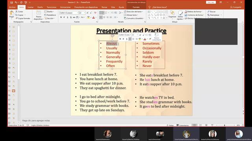Viewport: 252px width, 141px height.
Task: Click Haga clic para agregar notas
Action: (x=36, y=121)
